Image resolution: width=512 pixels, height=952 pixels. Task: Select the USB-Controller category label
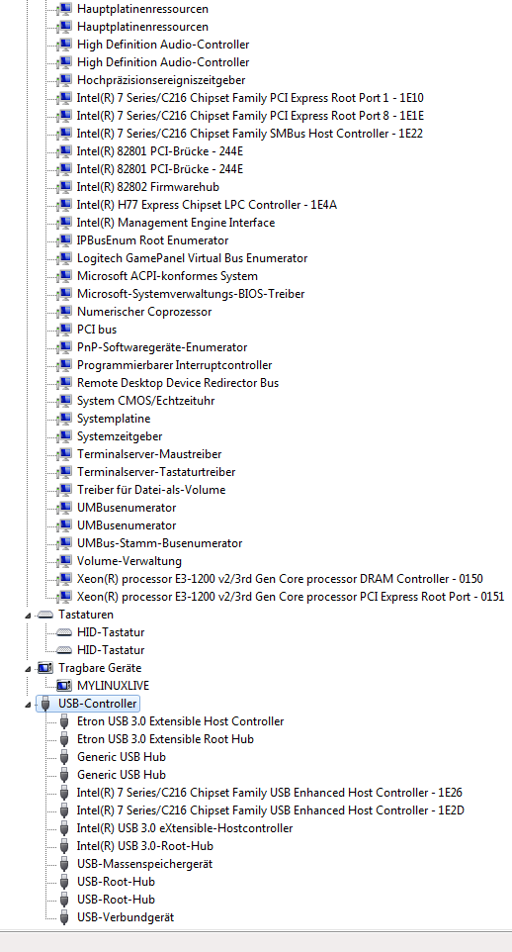pyautogui.click(x=97, y=704)
